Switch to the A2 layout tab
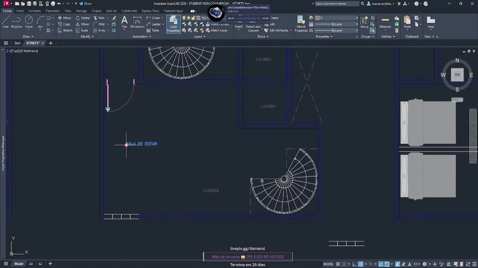This screenshot has height=268, width=478. 40,264
